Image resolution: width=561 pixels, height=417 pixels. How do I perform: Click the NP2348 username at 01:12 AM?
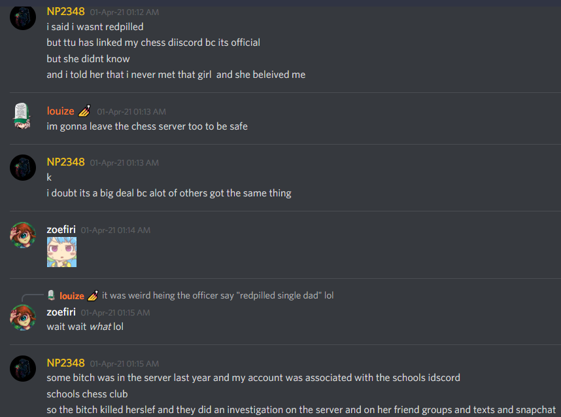(x=65, y=12)
